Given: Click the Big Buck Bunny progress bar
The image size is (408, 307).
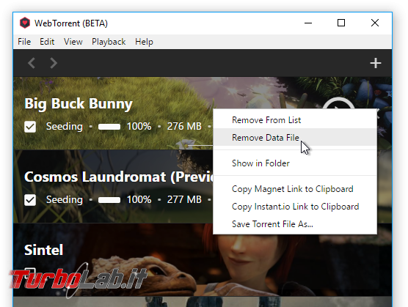Looking at the screenshot, I should (109, 127).
